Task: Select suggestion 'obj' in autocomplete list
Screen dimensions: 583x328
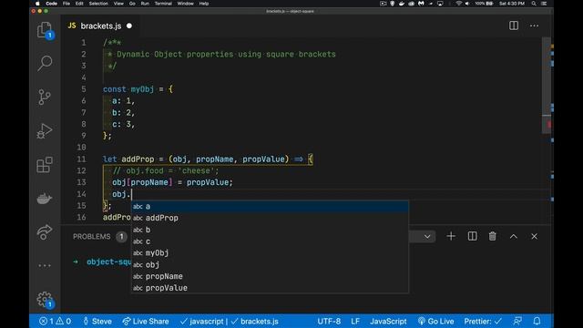Action: pos(270,265)
